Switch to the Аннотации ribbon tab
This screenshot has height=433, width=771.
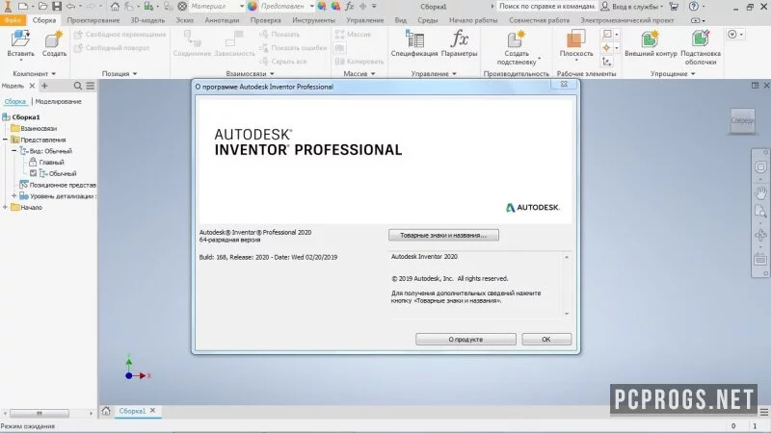click(x=222, y=20)
